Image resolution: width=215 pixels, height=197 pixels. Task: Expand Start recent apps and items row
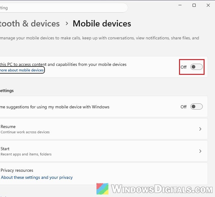104,151
